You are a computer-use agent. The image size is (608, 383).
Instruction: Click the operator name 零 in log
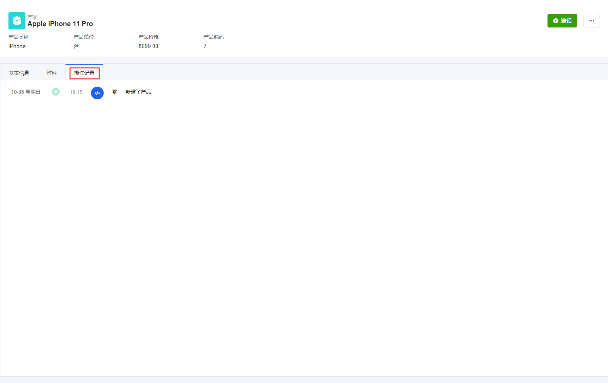click(x=115, y=92)
